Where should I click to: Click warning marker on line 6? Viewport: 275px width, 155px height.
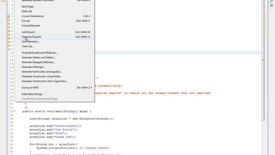coord(9,16)
